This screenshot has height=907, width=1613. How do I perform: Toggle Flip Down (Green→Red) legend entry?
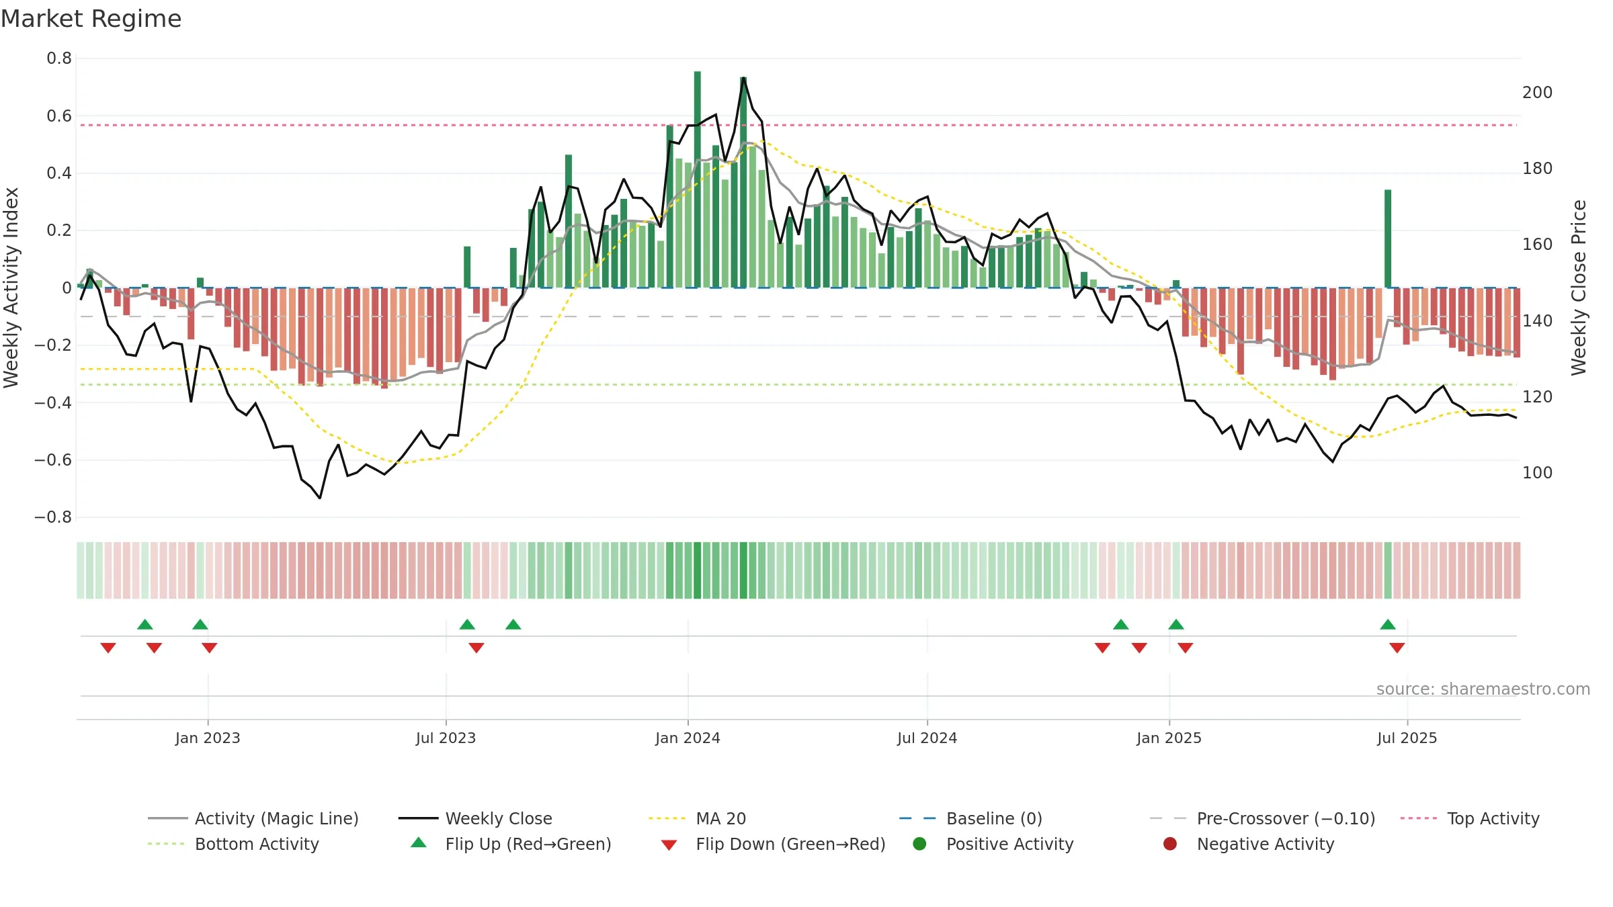click(773, 844)
